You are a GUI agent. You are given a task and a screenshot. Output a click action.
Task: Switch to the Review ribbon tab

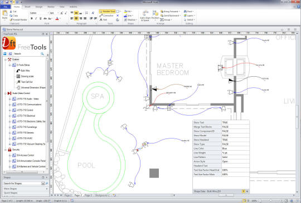51,7
